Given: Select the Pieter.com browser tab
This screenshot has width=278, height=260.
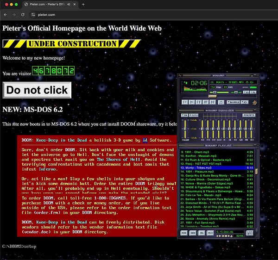Looking at the screenshot, I should [50, 4].
